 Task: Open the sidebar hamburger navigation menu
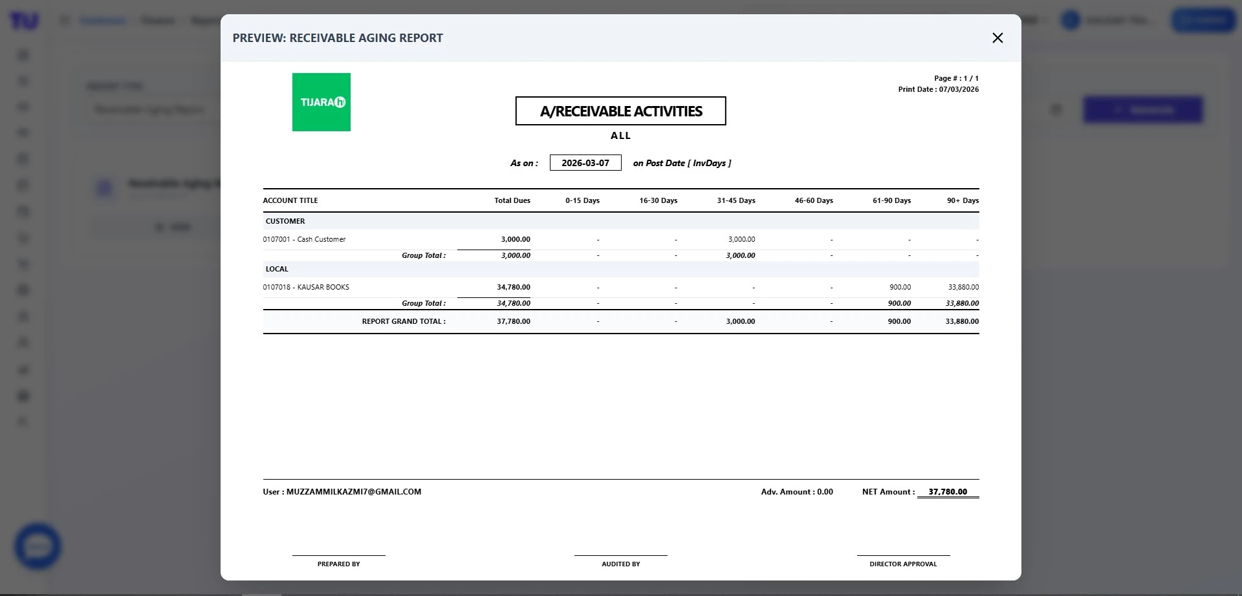coord(65,20)
